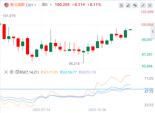Open the indicator line chart tool
155x113 pixels.
pyautogui.click(x=121, y=5)
